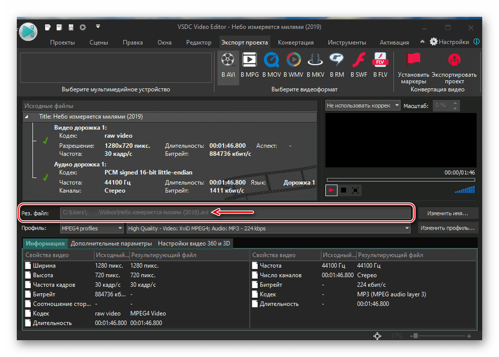Open the Дополнительные параметры tab
This screenshot has height=357, width=499.
coord(111,243)
